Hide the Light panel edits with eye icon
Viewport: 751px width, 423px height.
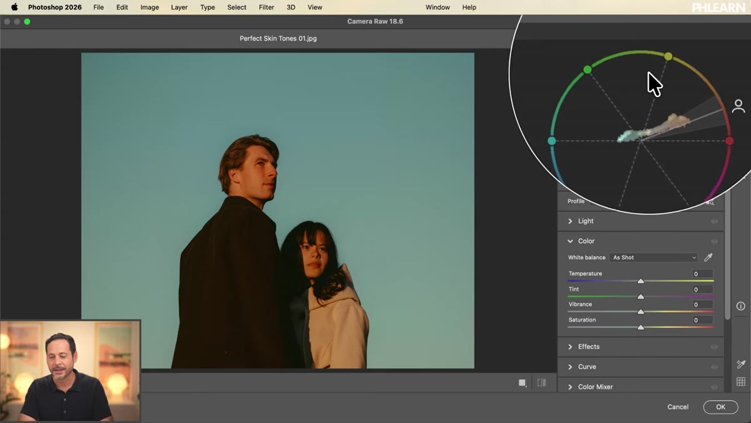(714, 221)
